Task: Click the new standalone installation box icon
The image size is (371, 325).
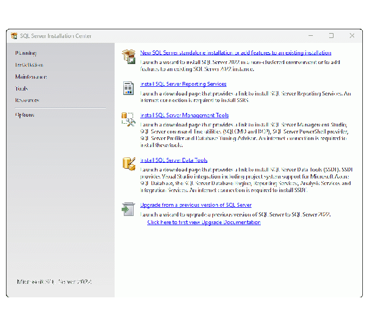Action: [129, 57]
